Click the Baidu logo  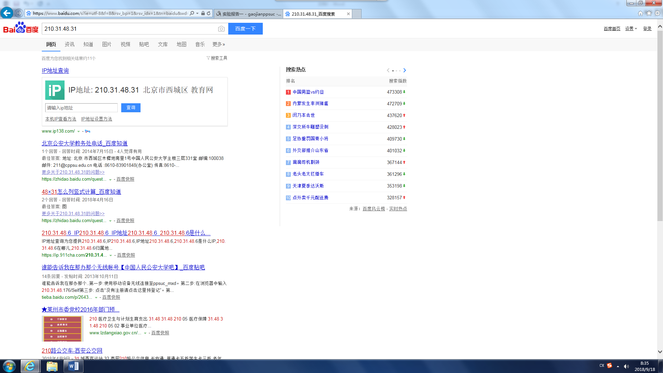click(x=21, y=28)
